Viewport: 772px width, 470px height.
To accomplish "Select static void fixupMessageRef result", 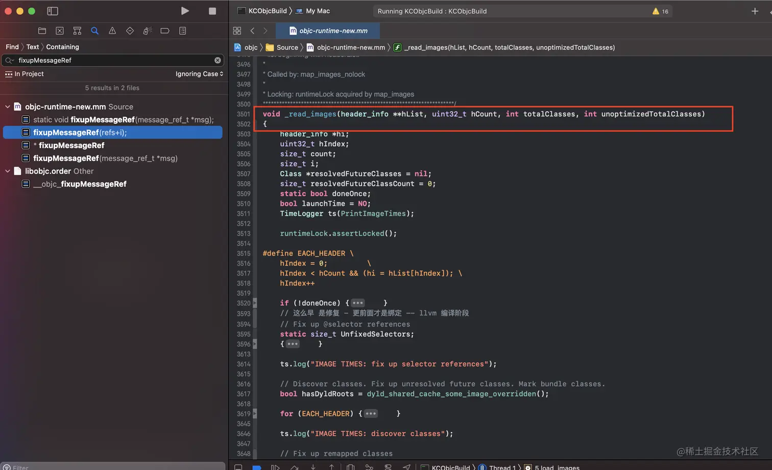I will coord(123,120).
